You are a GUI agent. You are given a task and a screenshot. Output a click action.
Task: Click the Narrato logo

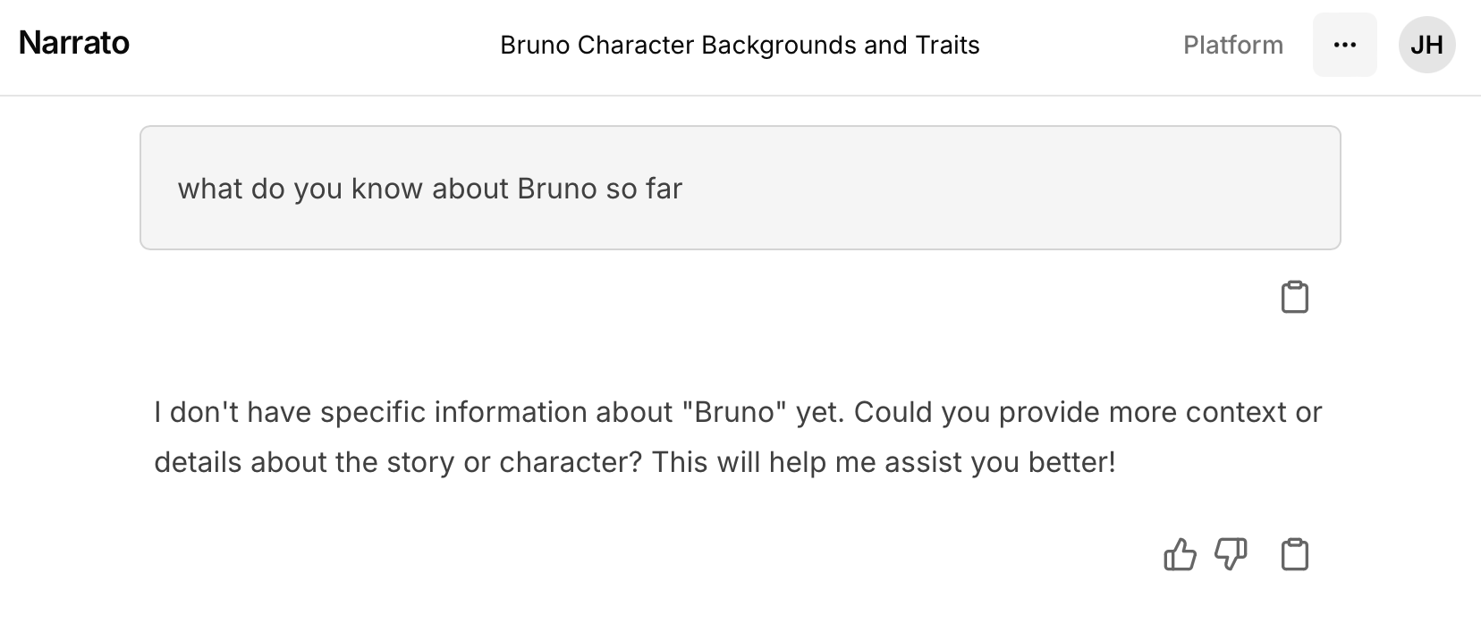click(74, 43)
